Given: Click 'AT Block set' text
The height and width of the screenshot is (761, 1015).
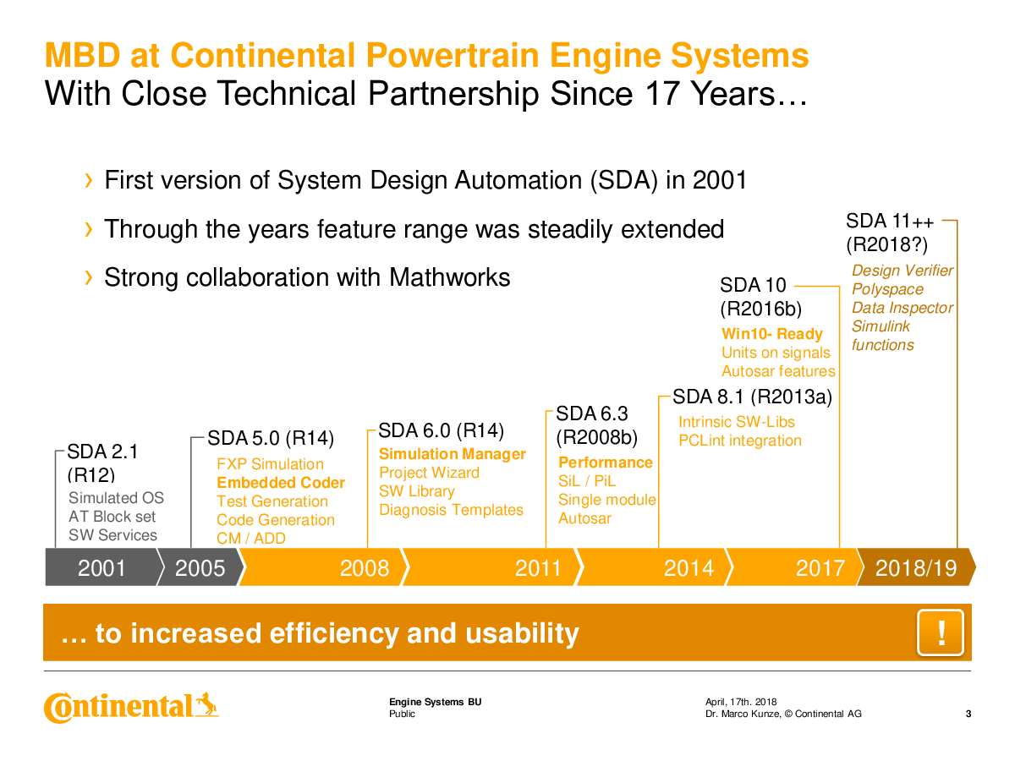Looking at the screenshot, I should 112,517.
